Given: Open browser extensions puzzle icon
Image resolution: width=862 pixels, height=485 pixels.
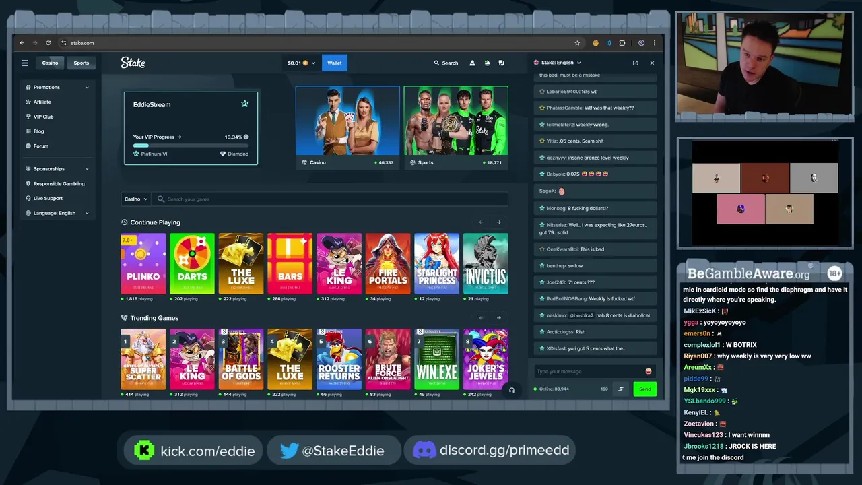Looking at the screenshot, I should 622,43.
